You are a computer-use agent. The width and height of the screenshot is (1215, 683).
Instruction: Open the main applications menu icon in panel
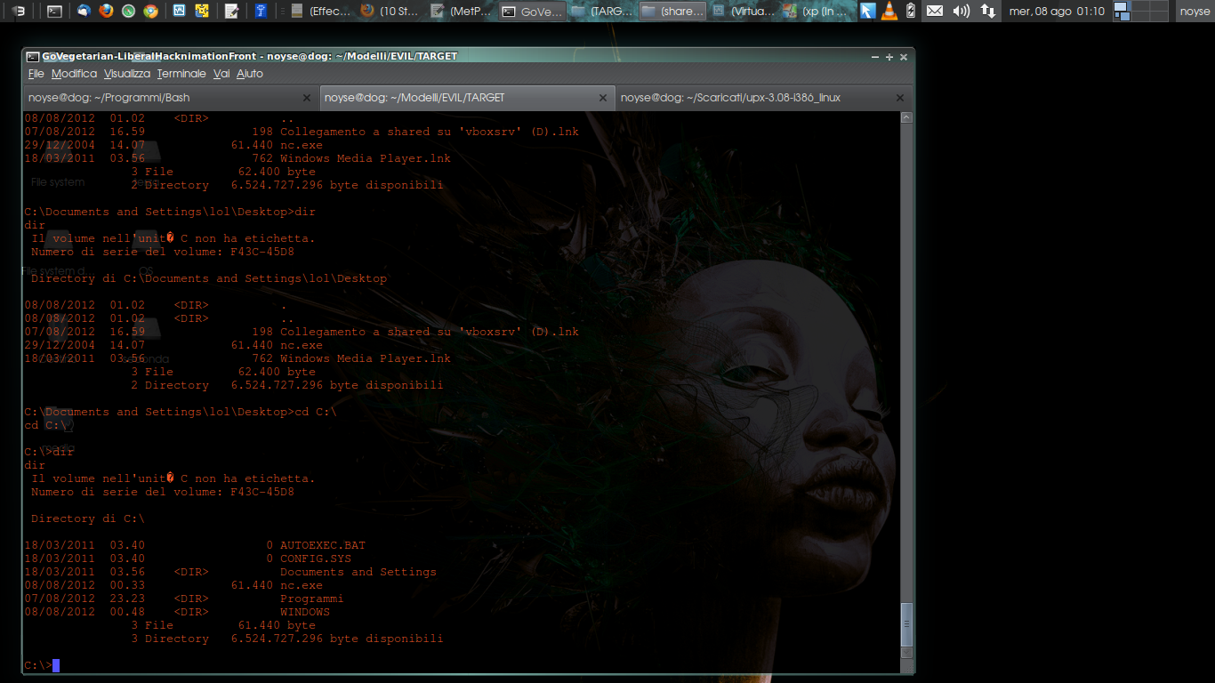click(x=18, y=12)
